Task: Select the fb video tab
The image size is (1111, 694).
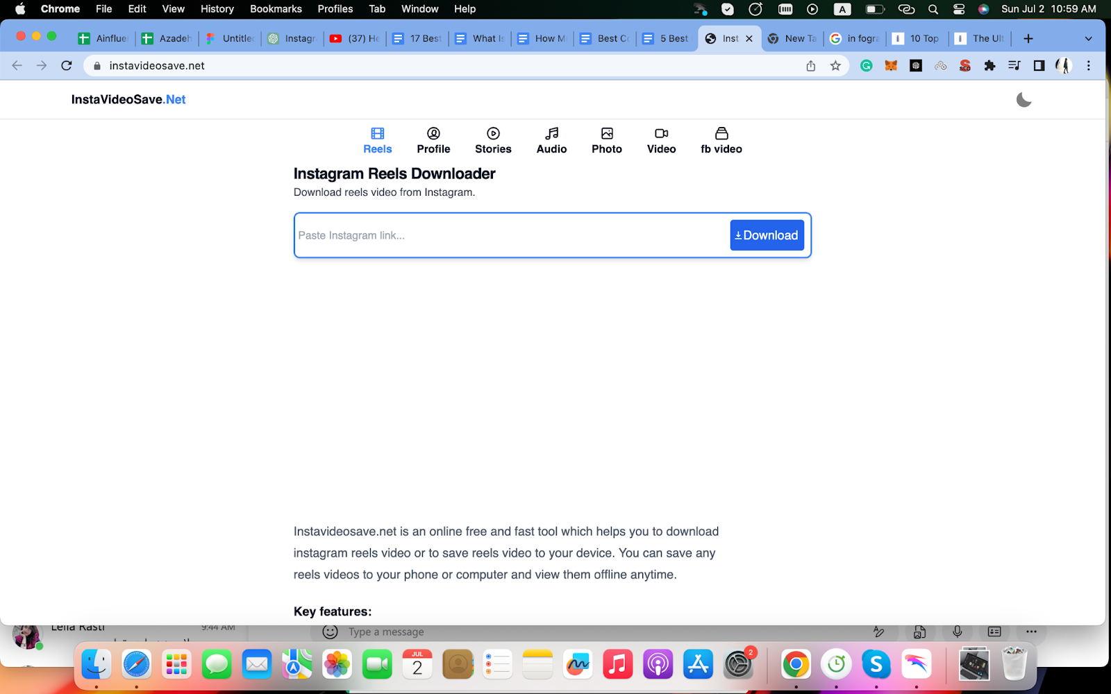Action: (x=721, y=141)
